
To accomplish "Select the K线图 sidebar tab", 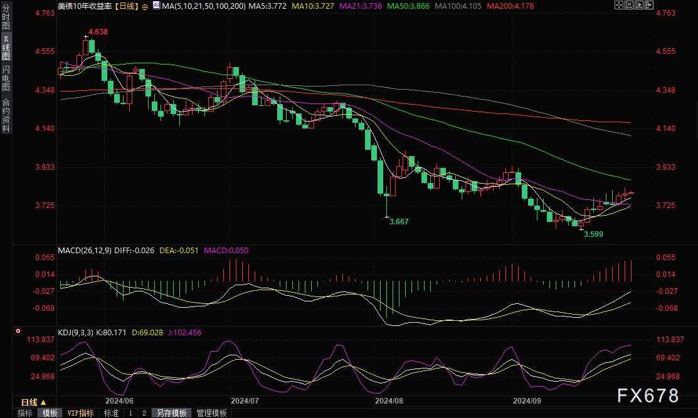I will point(6,48).
